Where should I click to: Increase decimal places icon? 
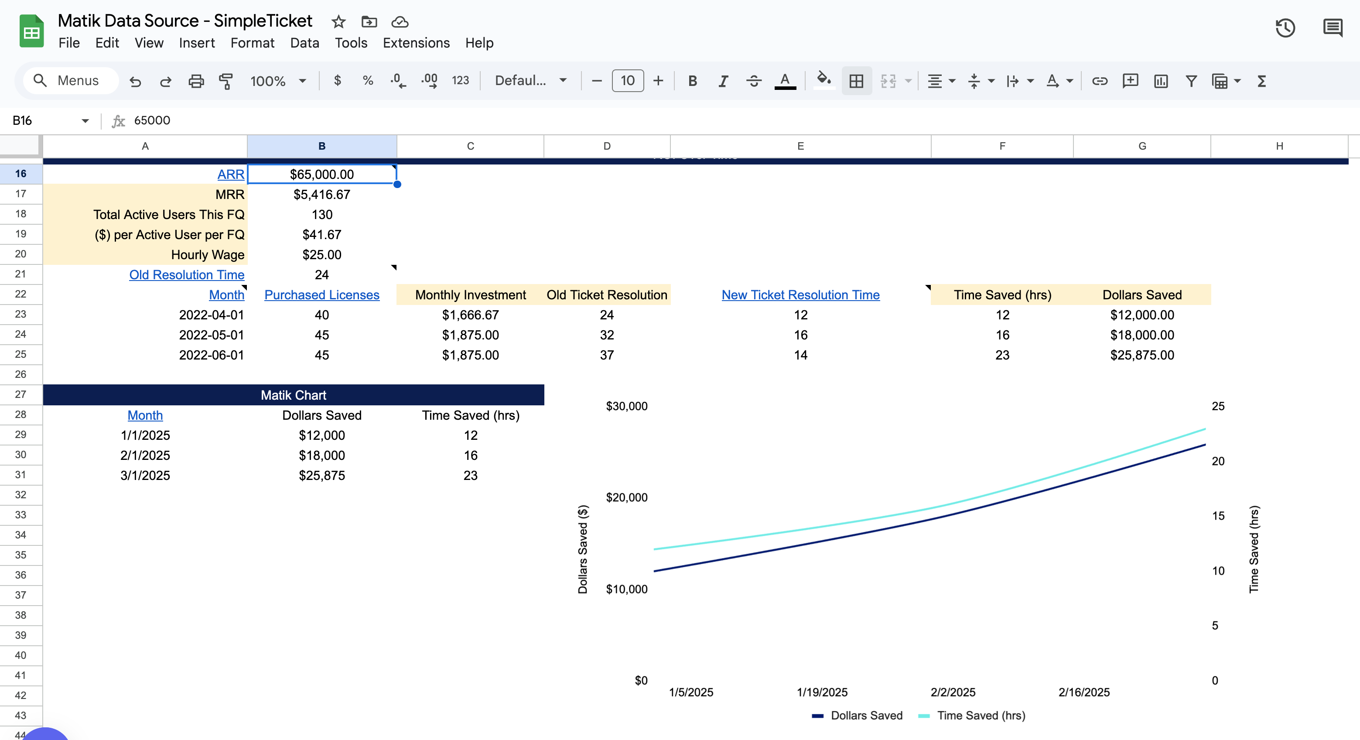tap(429, 80)
